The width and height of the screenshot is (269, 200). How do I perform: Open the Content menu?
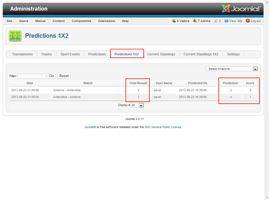pos(59,21)
